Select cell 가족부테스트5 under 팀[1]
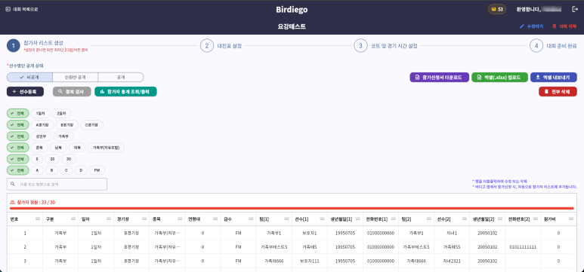The width and height of the screenshot is (584, 272). pos(273,246)
